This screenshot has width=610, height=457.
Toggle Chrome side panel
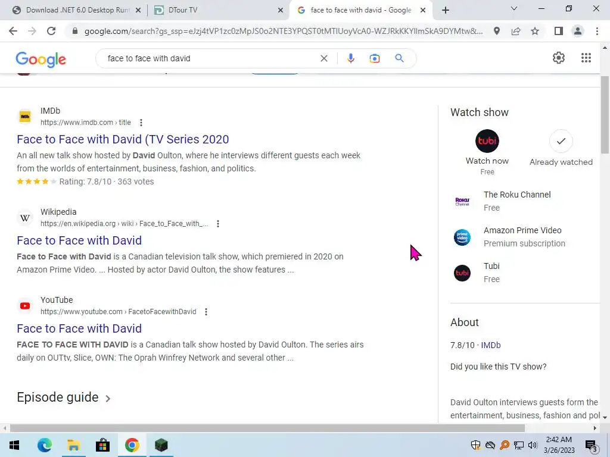click(559, 31)
